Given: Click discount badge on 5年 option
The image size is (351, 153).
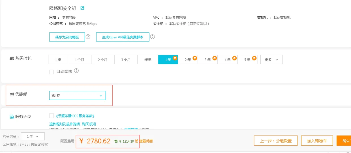Looking at the screenshot, I should (x=254, y=58).
